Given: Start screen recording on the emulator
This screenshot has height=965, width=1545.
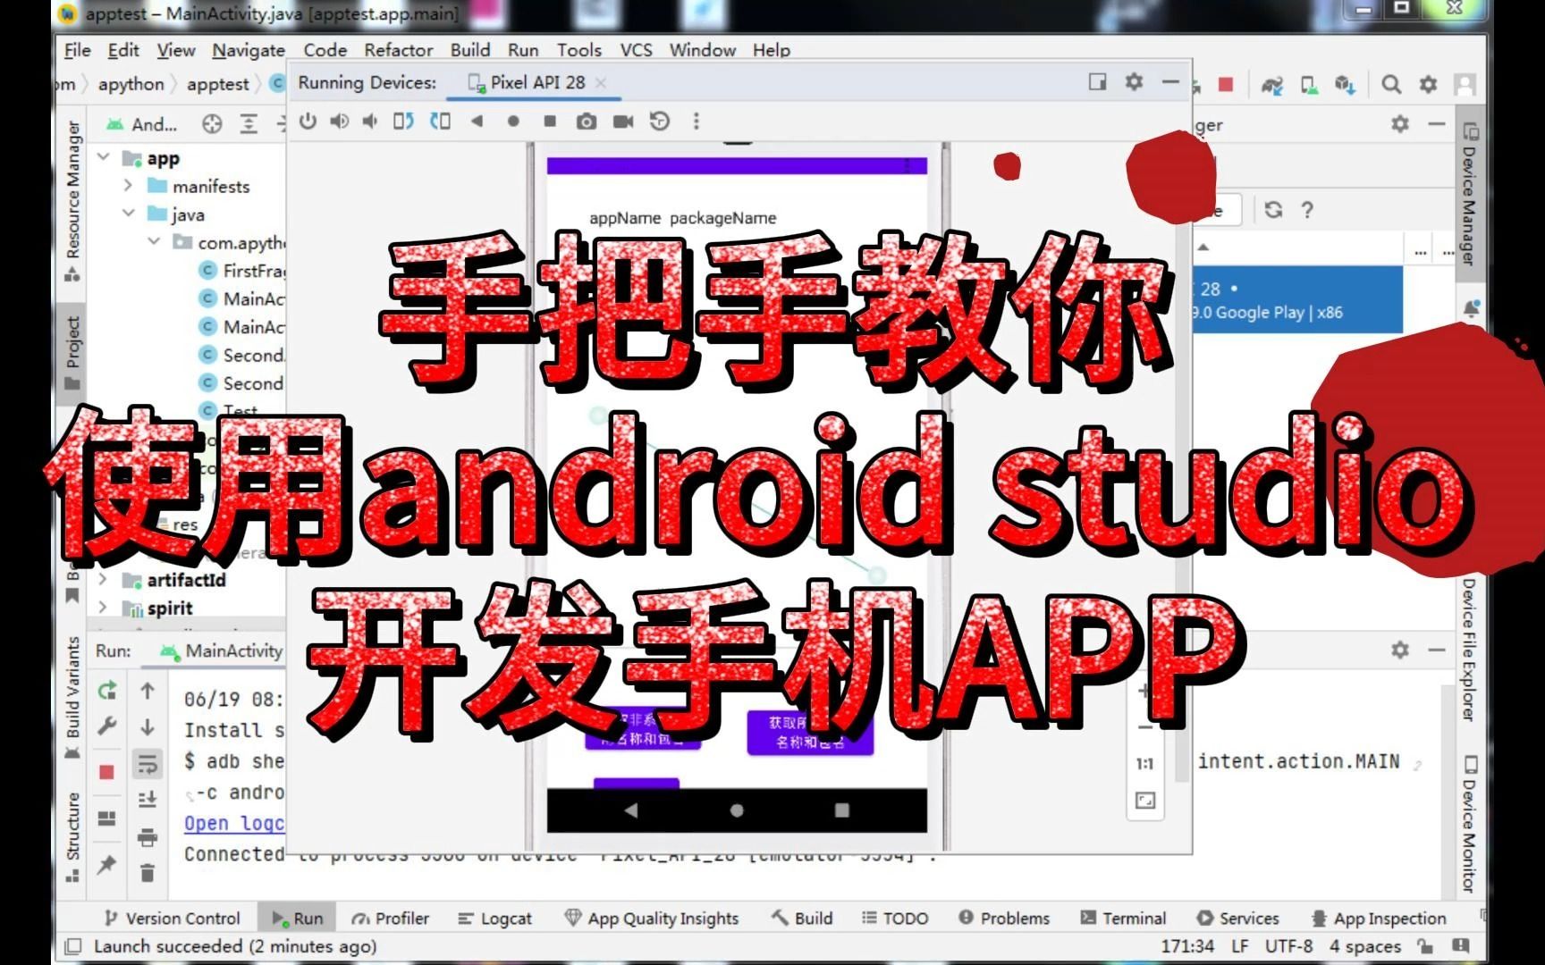Looking at the screenshot, I should 623,121.
